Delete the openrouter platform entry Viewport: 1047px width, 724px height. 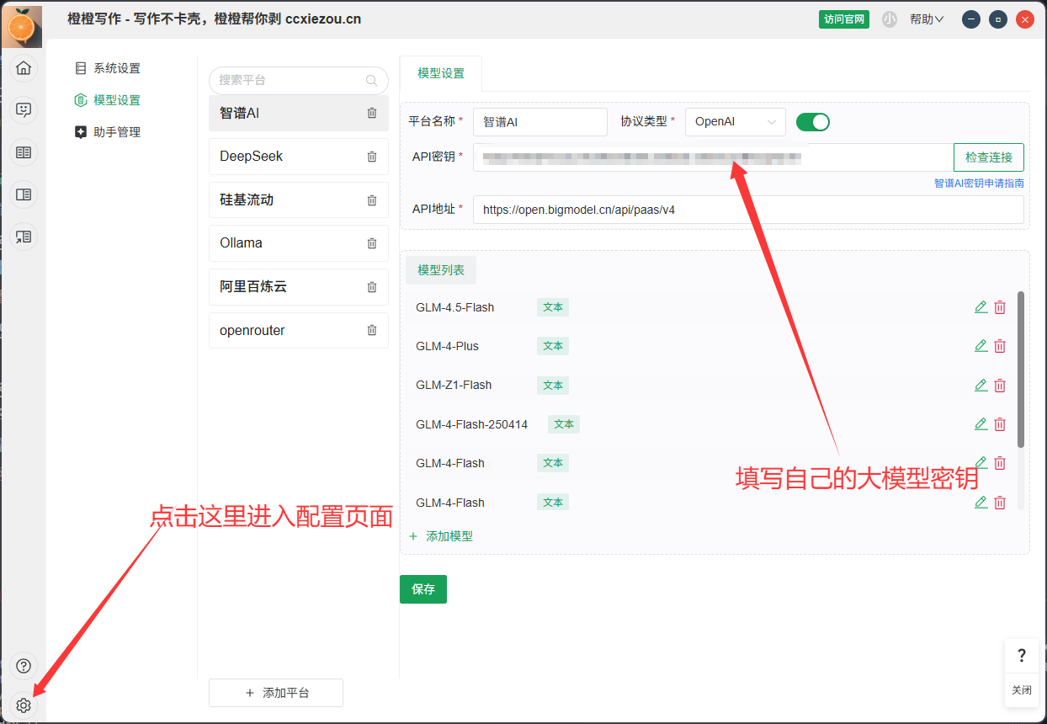tap(372, 330)
